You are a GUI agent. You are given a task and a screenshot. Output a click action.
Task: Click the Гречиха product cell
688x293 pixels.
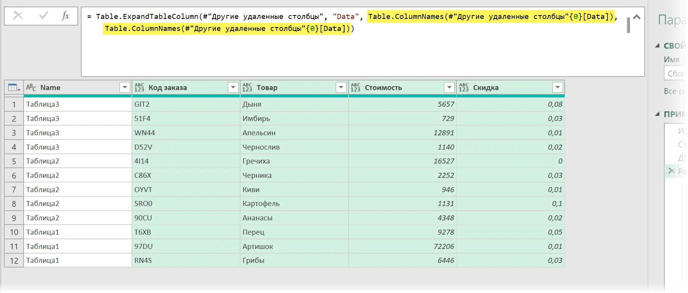pos(294,161)
